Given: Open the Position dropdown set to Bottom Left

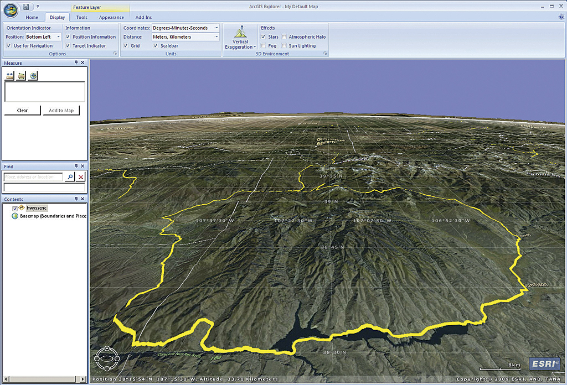Looking at the screenshot, I should [43, 37].
